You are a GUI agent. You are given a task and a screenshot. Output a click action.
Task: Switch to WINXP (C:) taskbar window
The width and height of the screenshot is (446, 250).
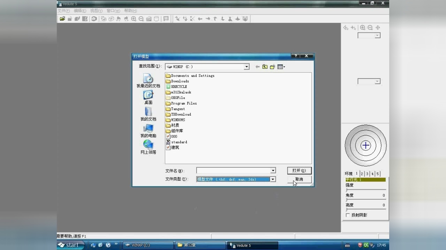(148, 245)
